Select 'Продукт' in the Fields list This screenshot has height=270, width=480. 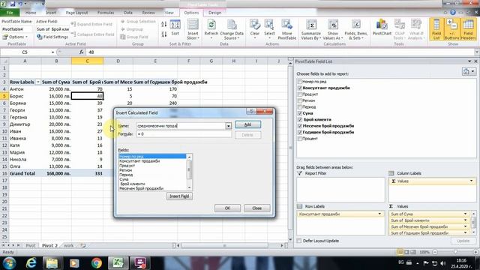click(152, 165)
